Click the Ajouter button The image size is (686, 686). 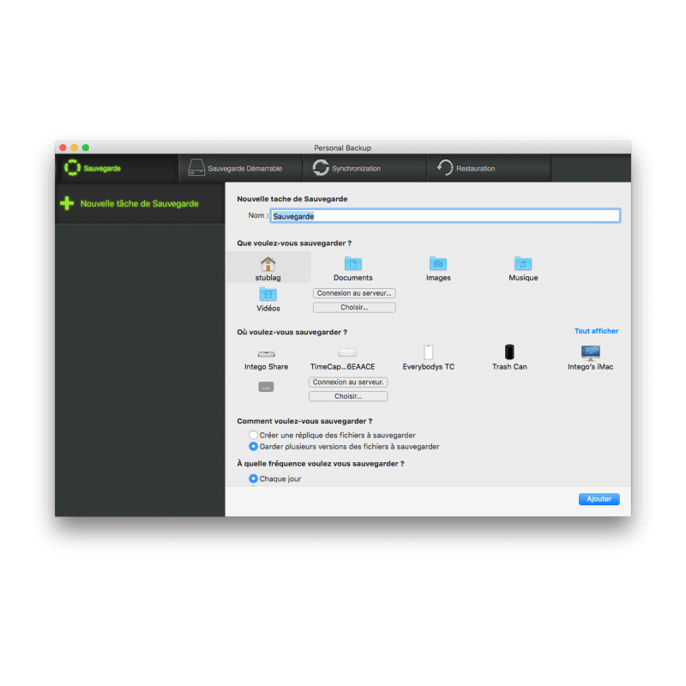(599, 499)
